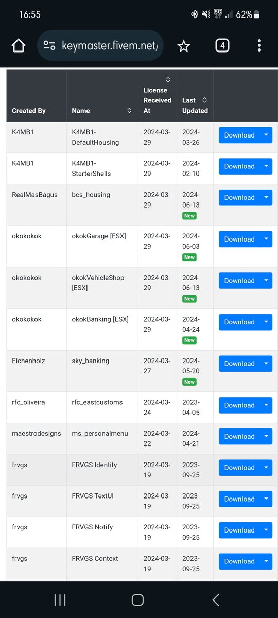The height and width of the screenshot is (618, 278).
Task: Open the tab switcher showing 4
Action: click(x=222, y=45)
